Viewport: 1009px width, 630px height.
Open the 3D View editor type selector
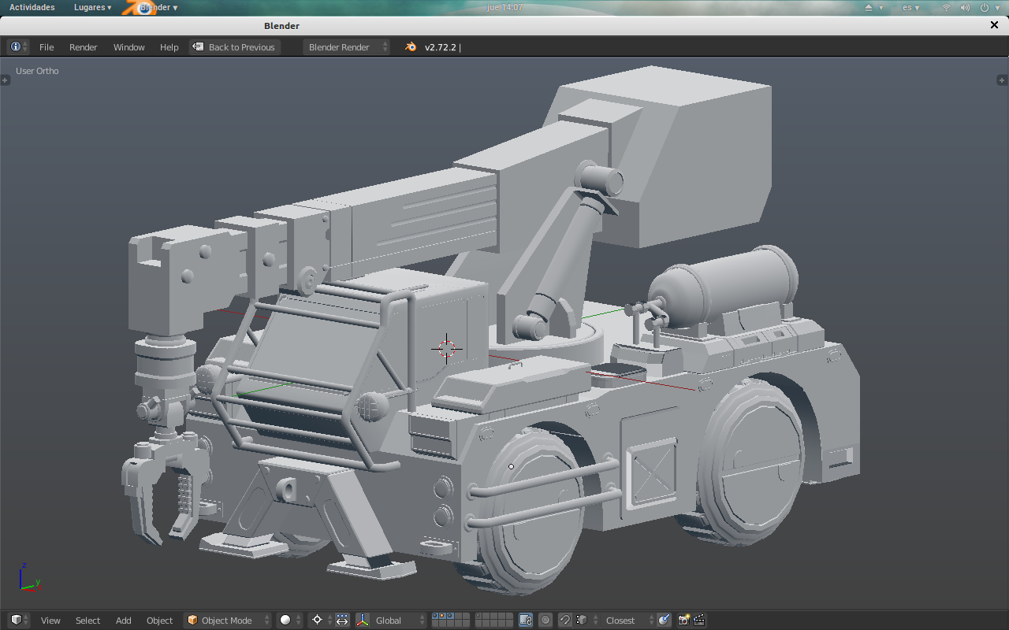click(19, 621)
